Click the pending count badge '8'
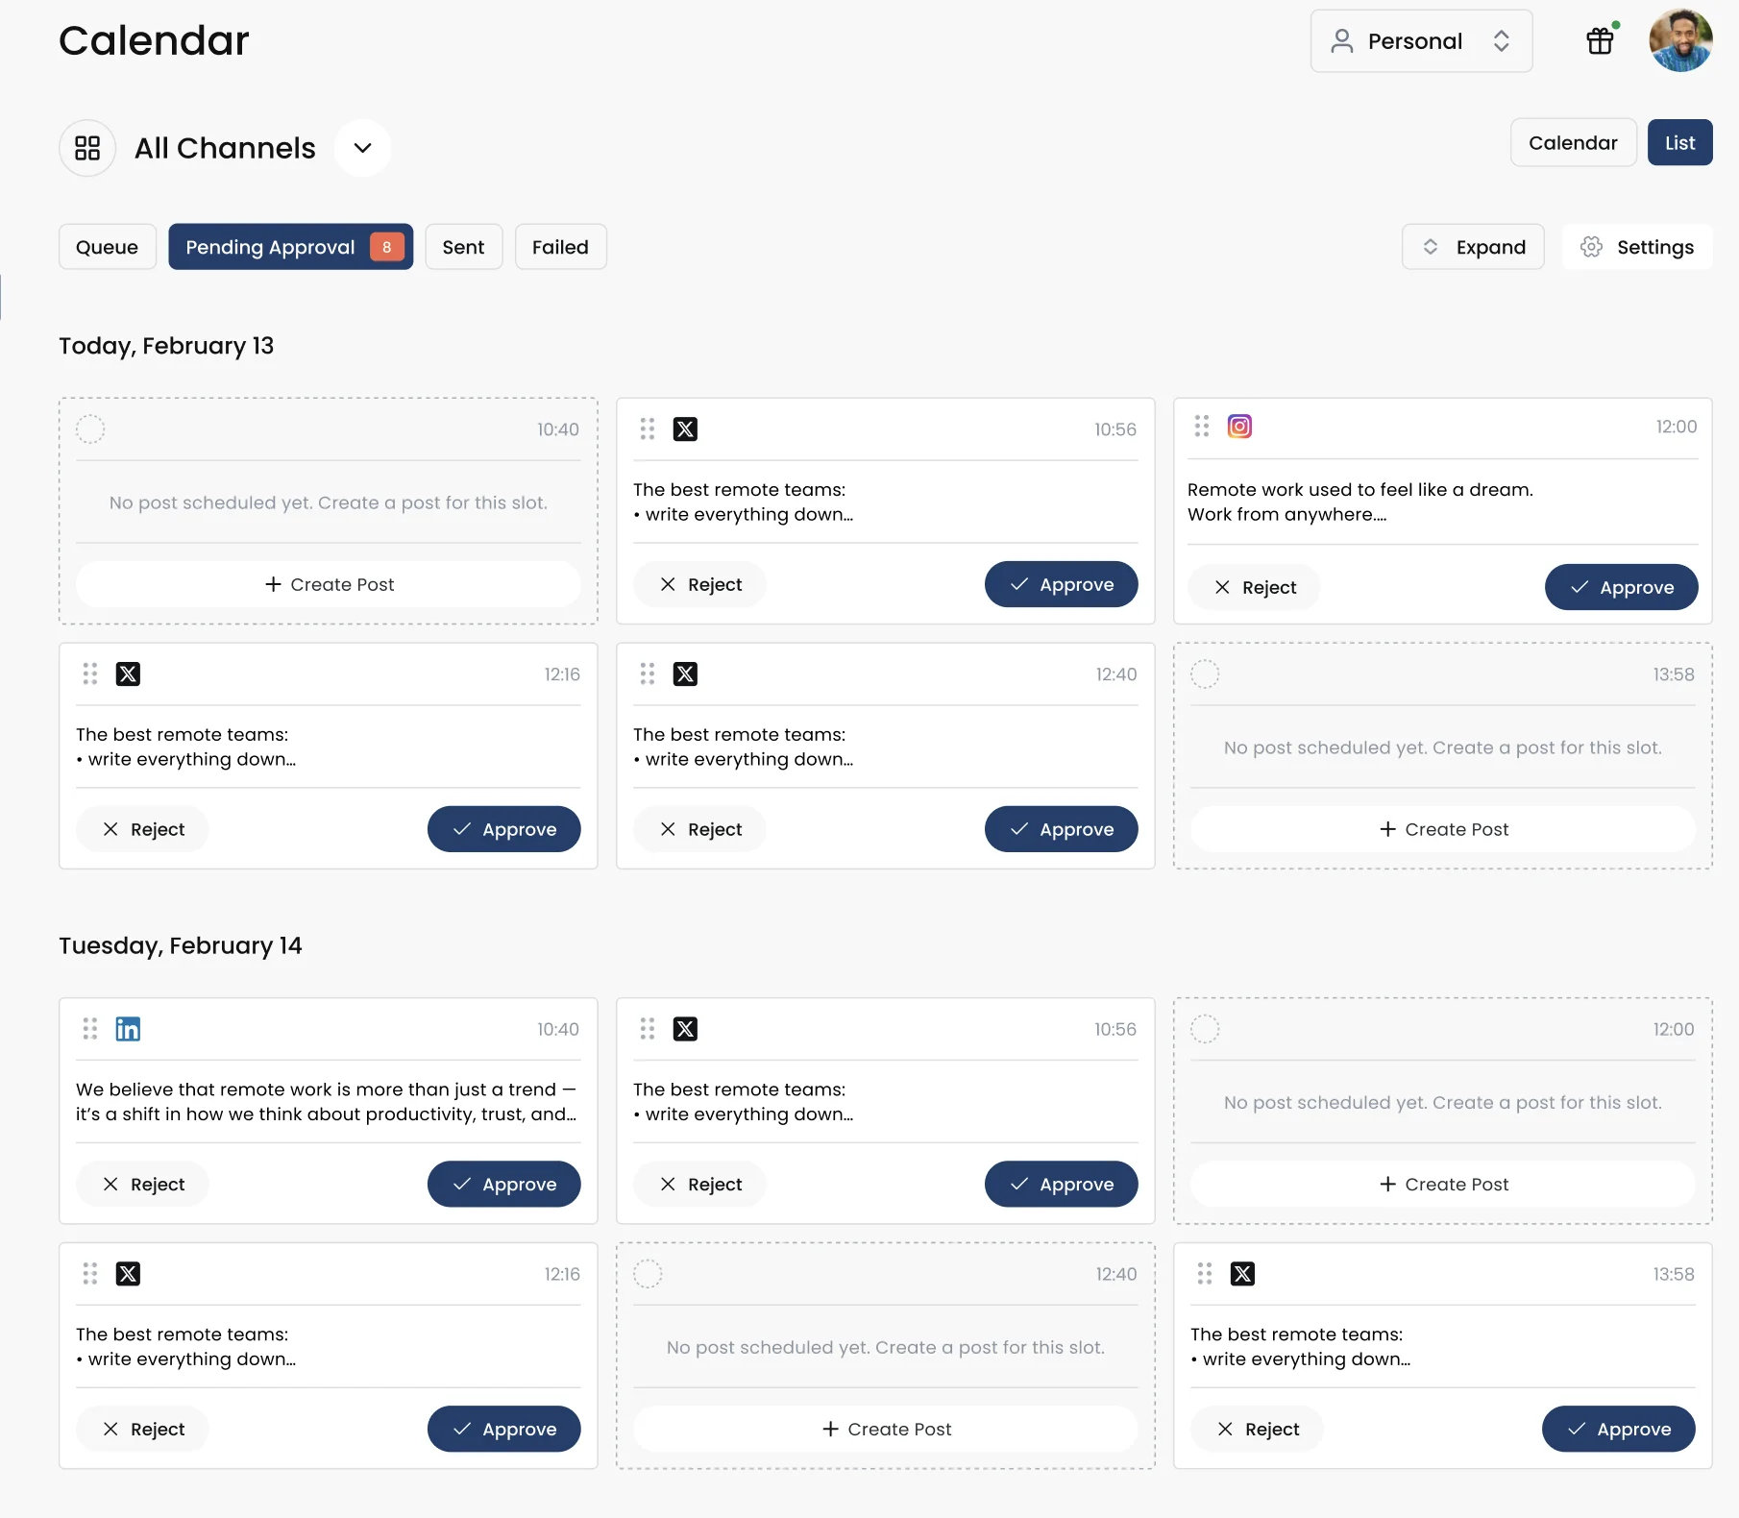Screen dimensions: 1739x1518 tap(386, 247)
